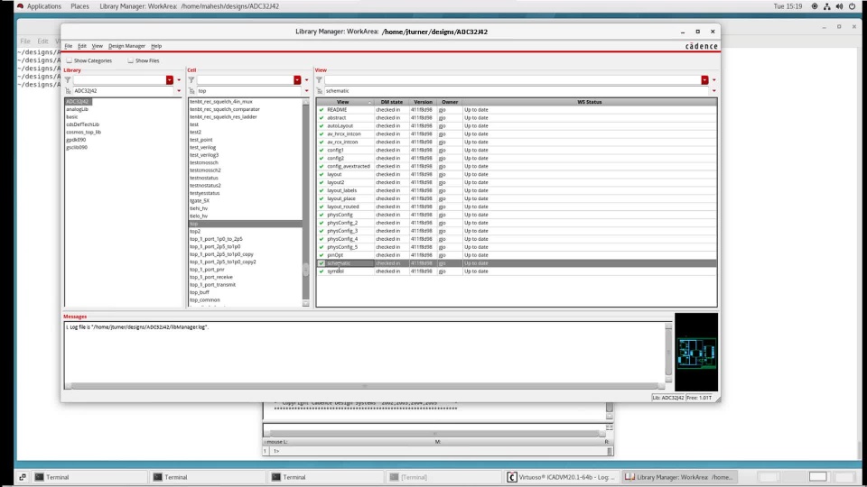
Task: Sort by the DM state column header
Action: point(391,102)
